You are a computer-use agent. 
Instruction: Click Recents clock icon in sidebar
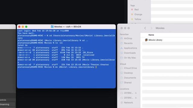122,43
